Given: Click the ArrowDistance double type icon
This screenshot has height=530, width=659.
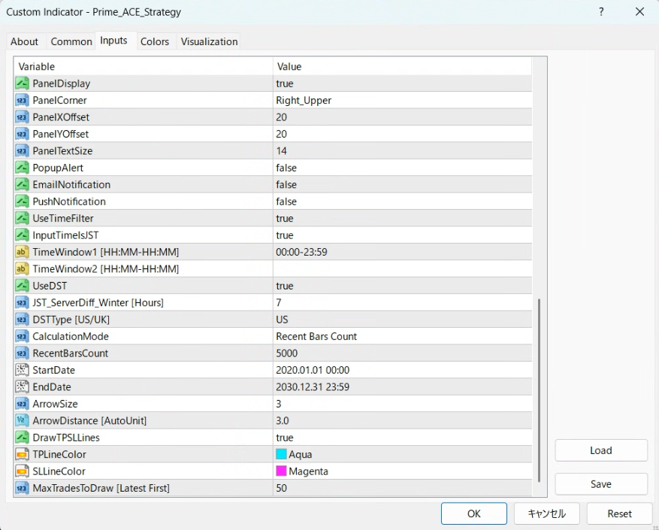Looking at the screenshot, I should pos(22,420).
